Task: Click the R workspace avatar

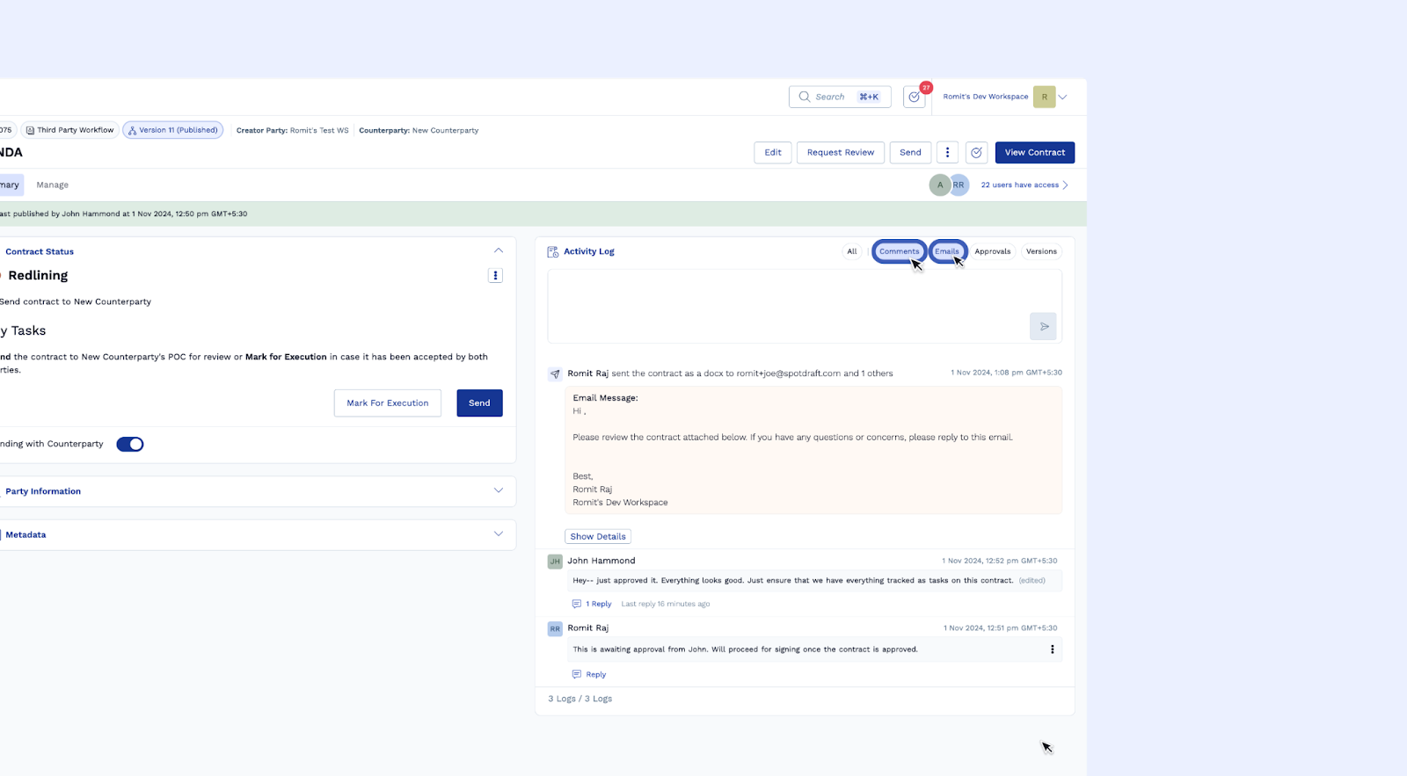Action: pyautogui.click(x=1044, y=97)
